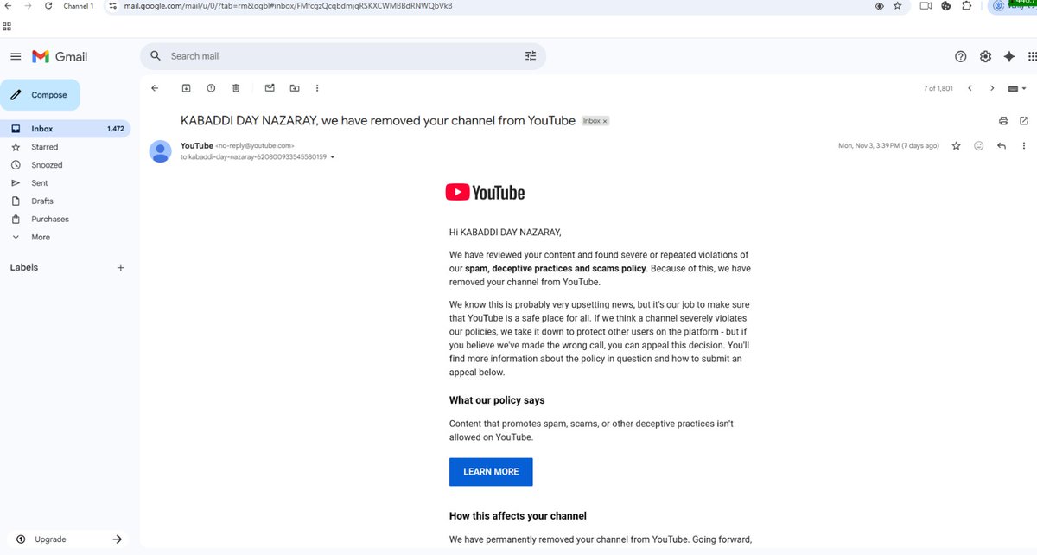Archive this email
This screenshot has width=1037, height=555.
click(x=186, y=88)
